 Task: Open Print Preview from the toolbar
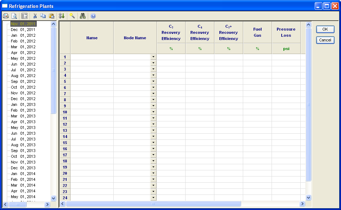pos(14,16)
